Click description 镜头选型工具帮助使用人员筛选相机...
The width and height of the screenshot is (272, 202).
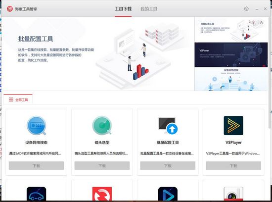tap(101, 153)
